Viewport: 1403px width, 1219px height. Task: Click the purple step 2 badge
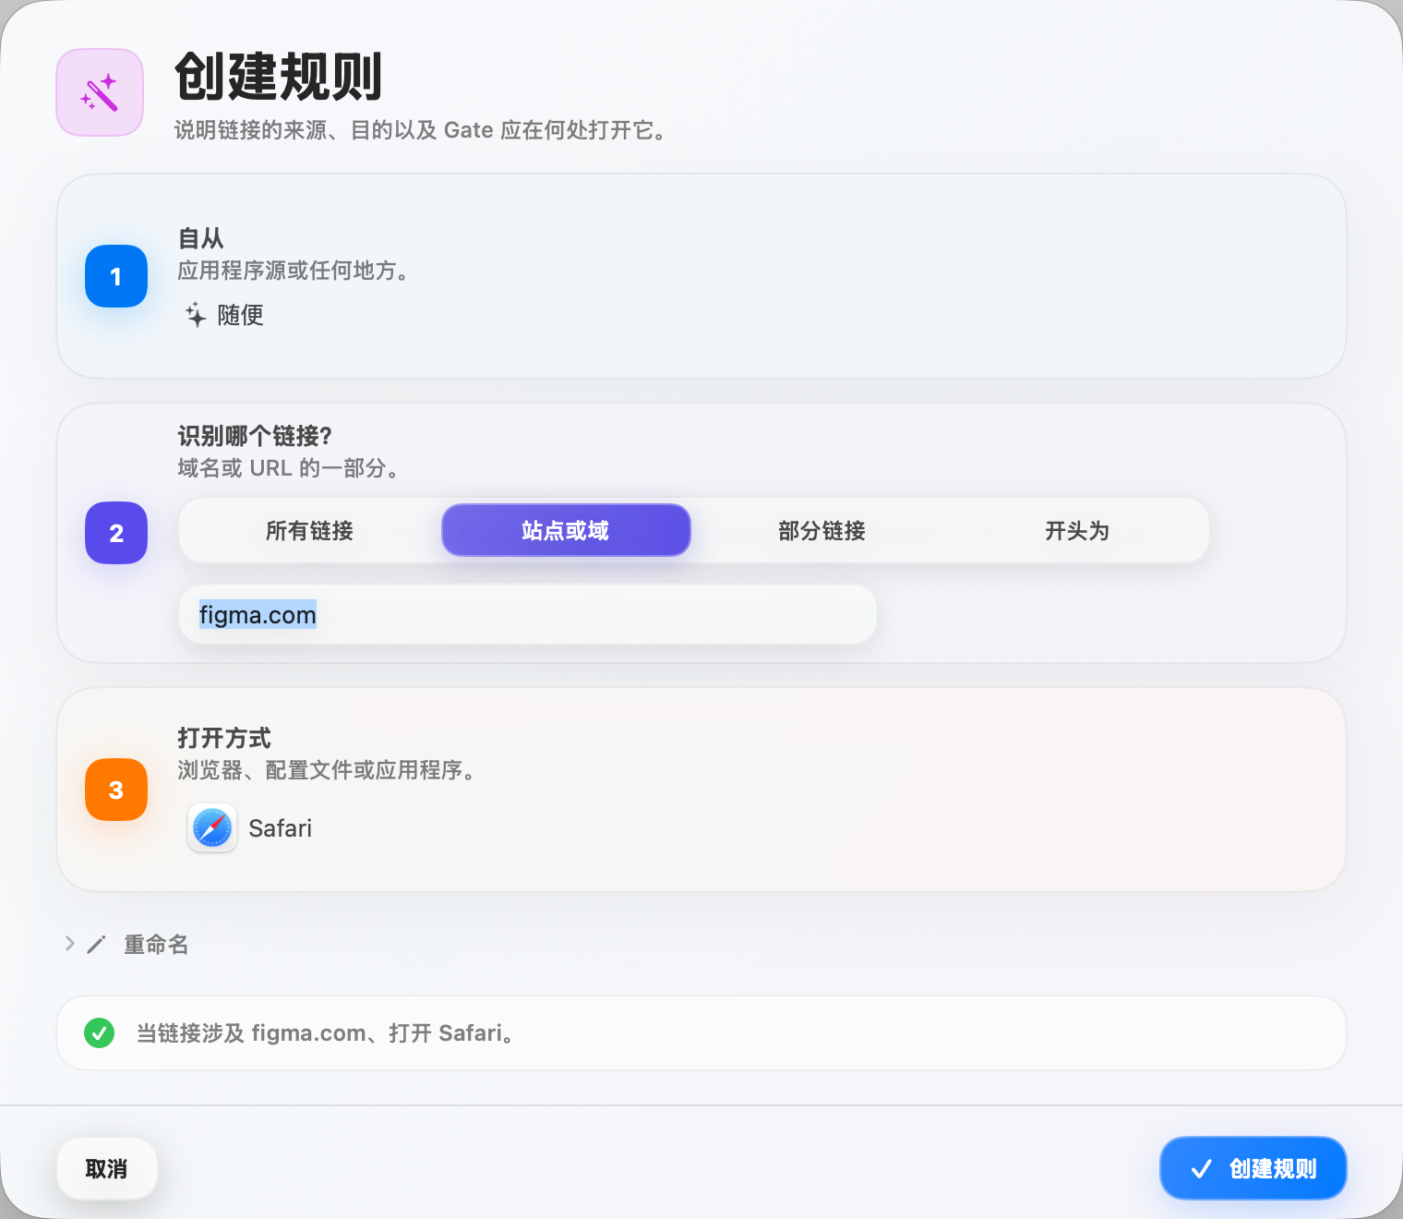click(x=116, y=533)
